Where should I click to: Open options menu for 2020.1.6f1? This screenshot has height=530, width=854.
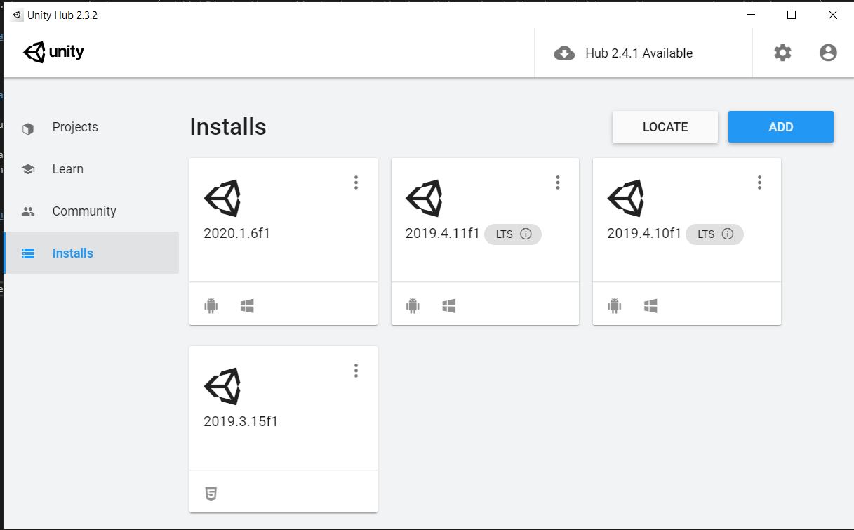coord(356,183)
